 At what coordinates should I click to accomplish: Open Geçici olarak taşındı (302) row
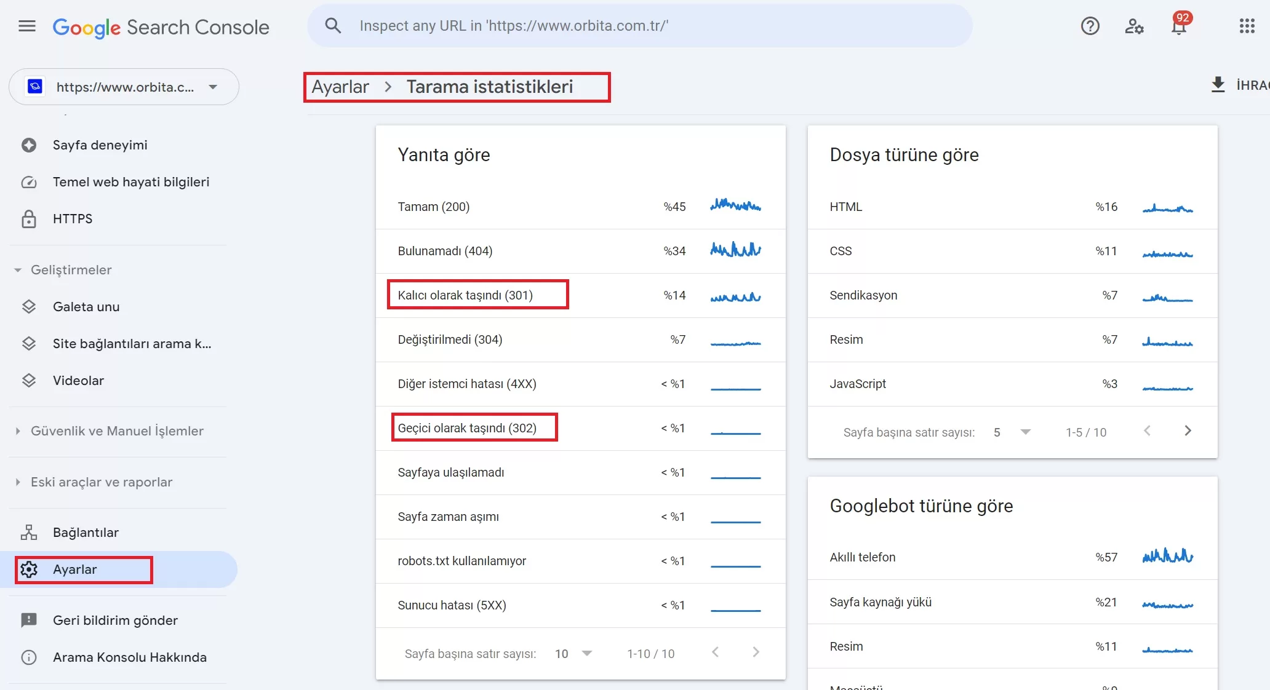580,428
